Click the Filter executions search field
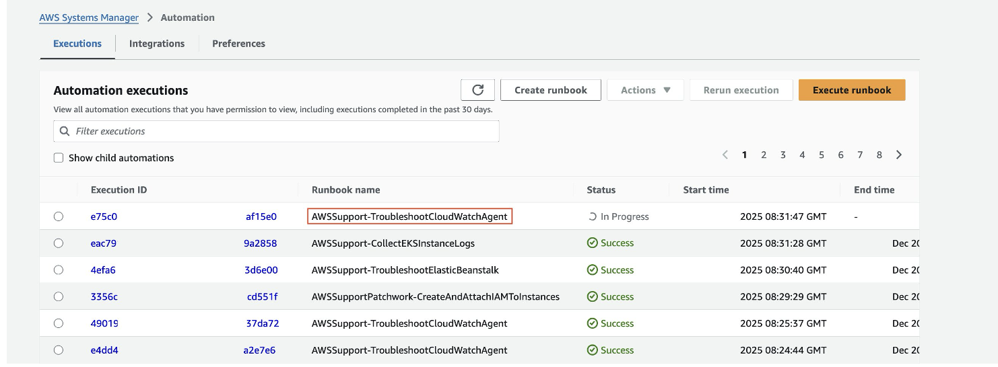Screen dimensions: 998x367 pos(283,131)
